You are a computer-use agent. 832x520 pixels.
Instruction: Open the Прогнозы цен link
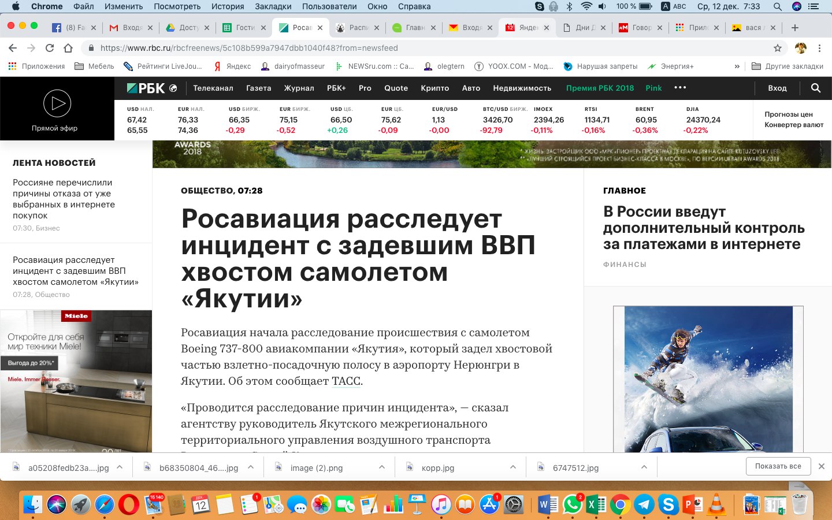[x=789, y=114]
